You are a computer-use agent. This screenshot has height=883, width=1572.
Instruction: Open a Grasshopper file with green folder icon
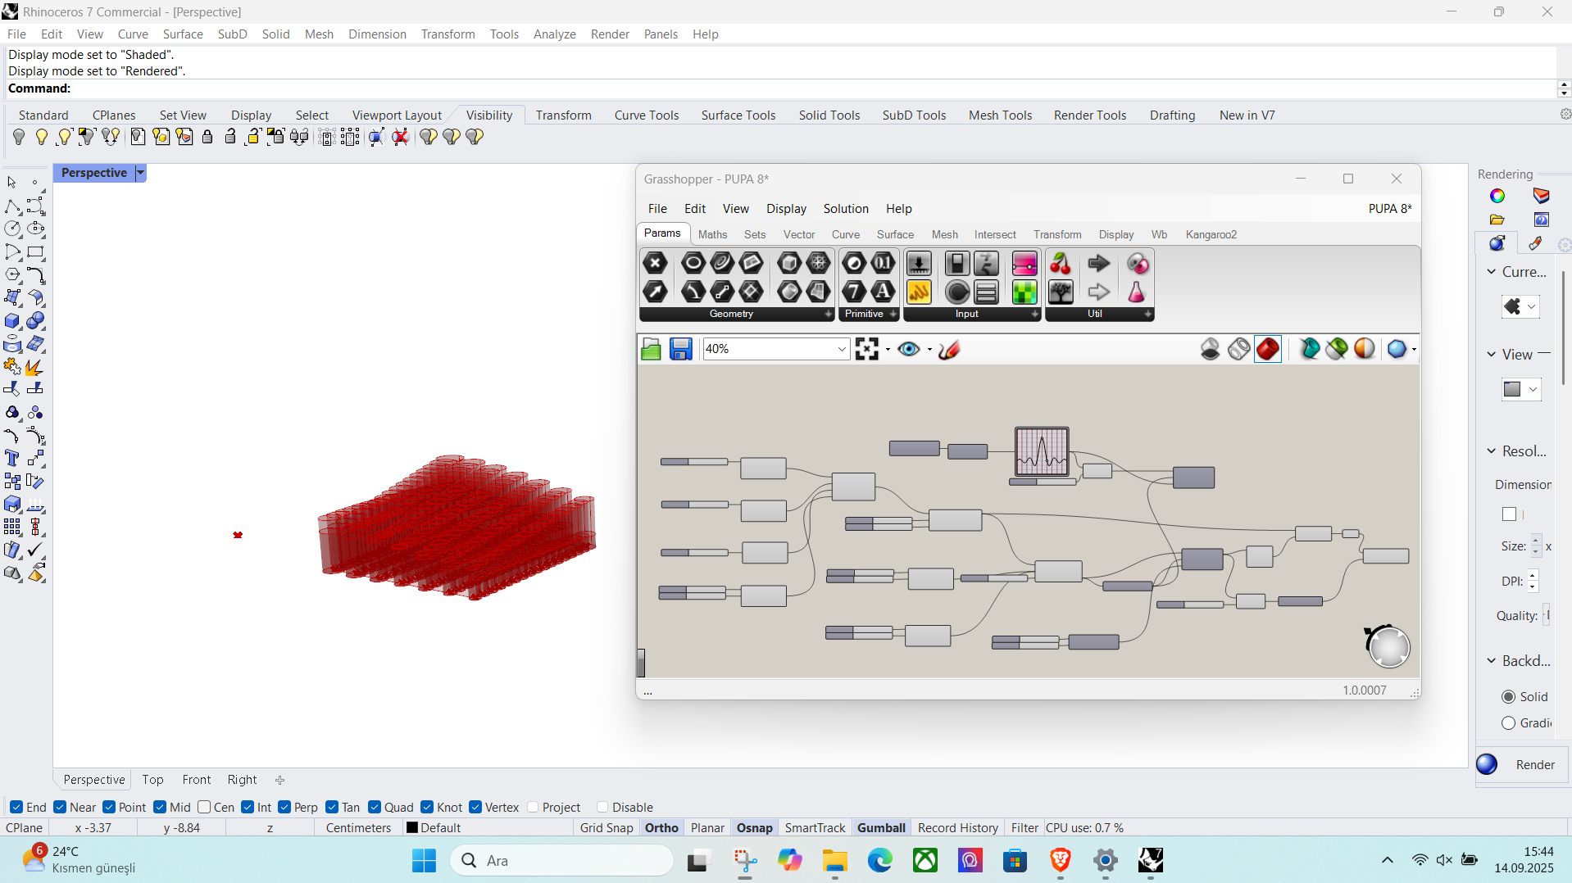tap(651, 349)
